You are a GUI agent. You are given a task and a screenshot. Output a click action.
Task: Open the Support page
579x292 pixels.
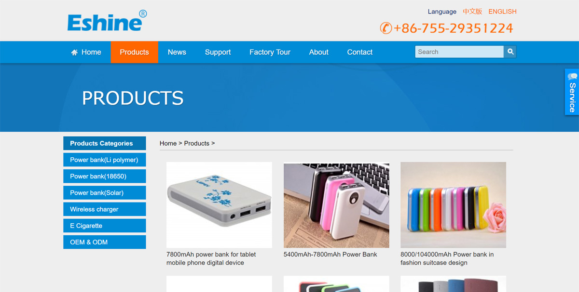point(218,52)
